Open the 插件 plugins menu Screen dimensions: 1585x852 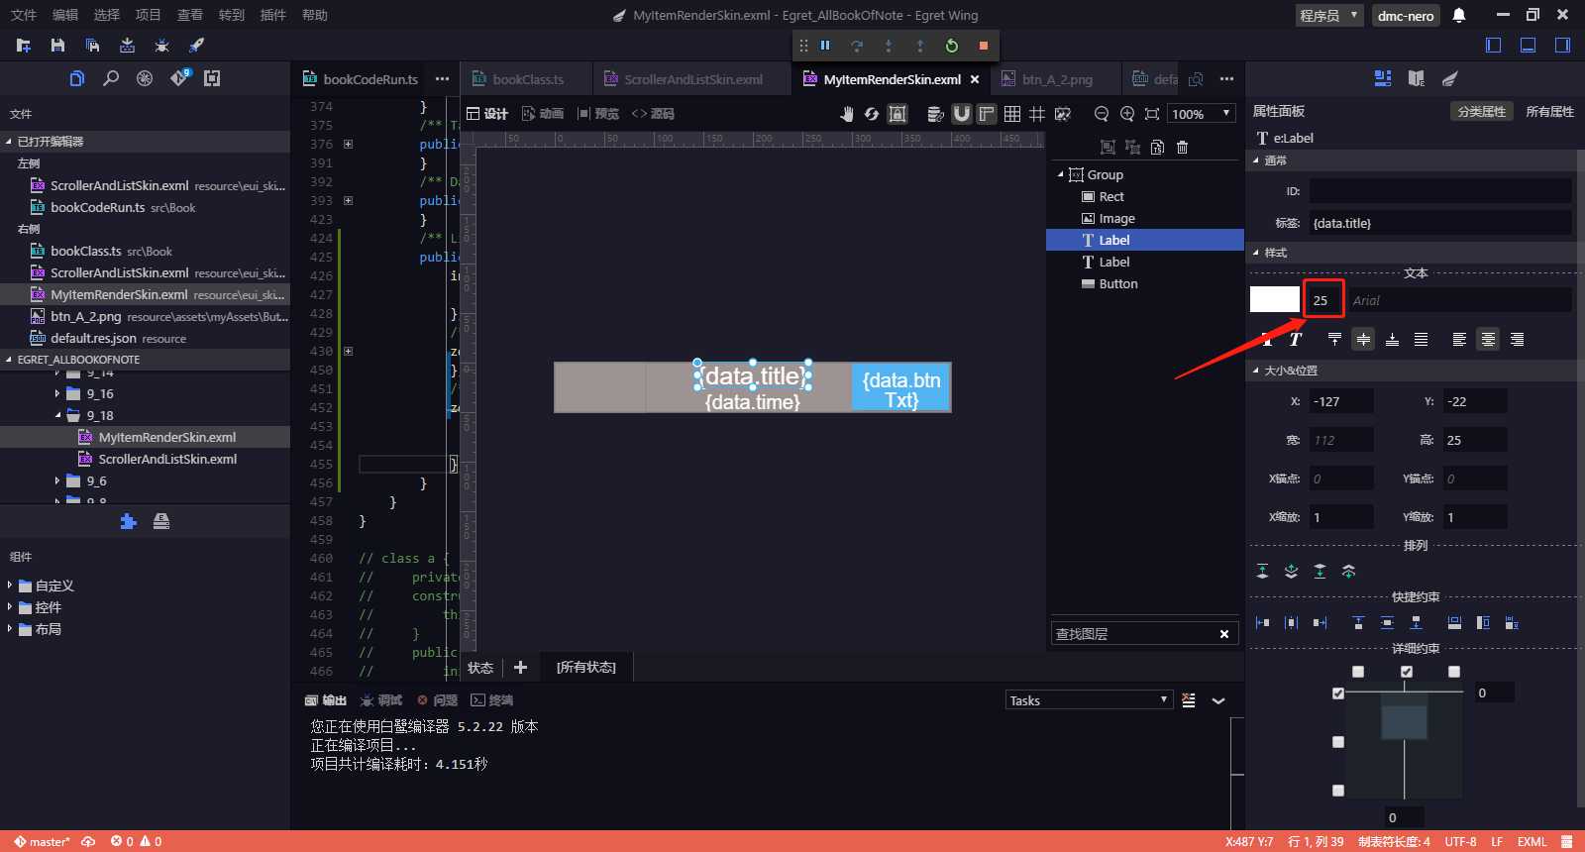point(272,15)
